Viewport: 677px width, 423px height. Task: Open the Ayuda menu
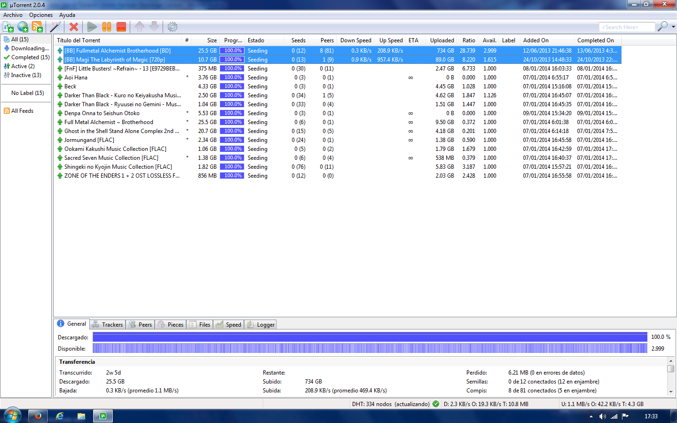click(67, 15)
